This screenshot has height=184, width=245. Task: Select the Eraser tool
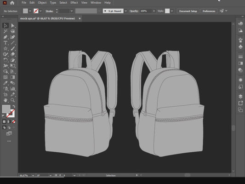click(x=13, y=54)
